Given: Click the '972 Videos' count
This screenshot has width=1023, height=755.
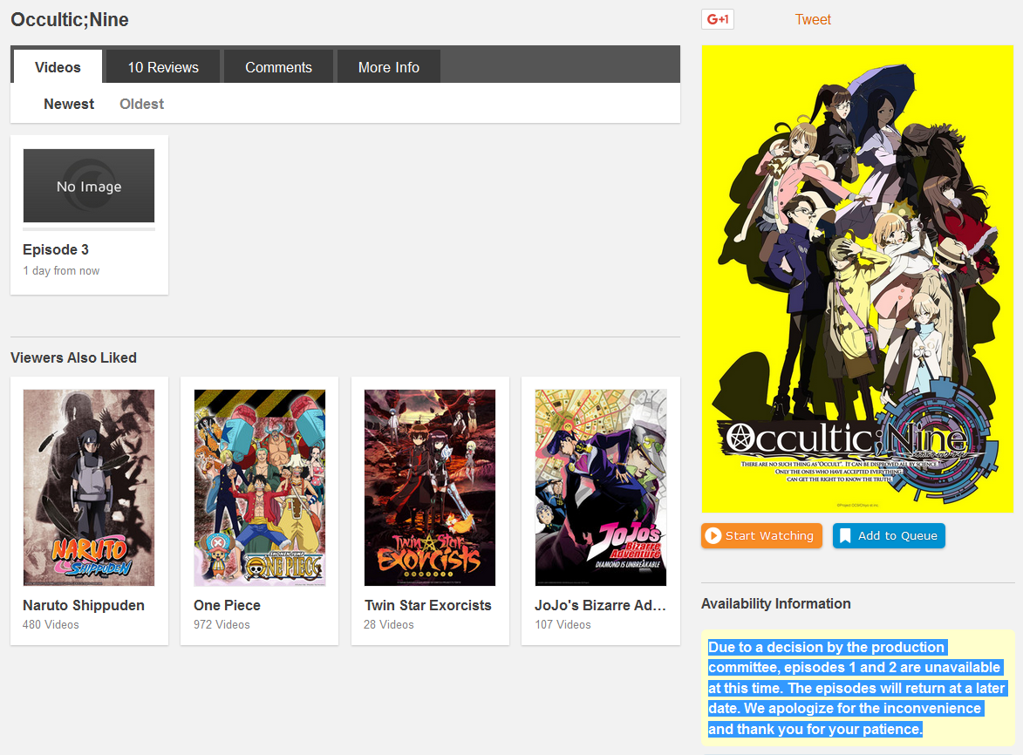Looking at the screenshot, I should (222, 624).
